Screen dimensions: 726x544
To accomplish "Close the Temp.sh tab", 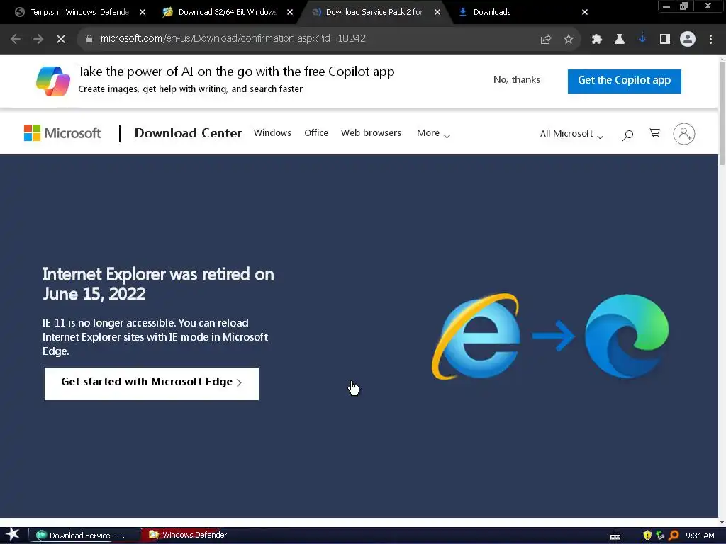I will click(143, 13).
